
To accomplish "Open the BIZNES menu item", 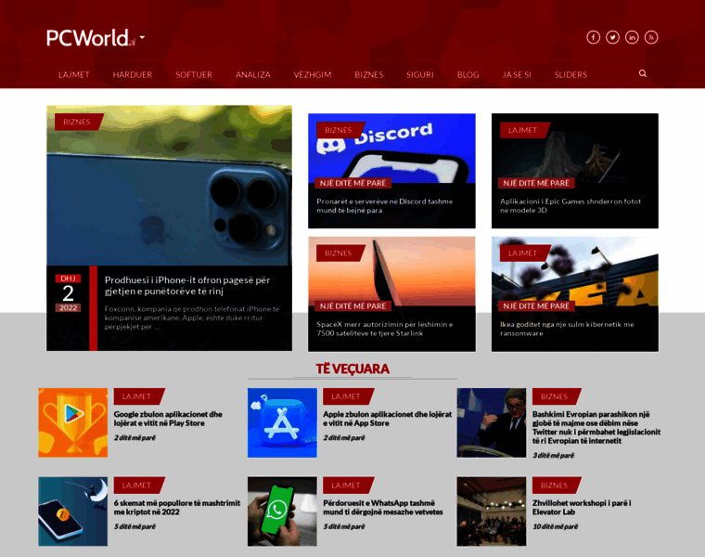I will [368, 74].
